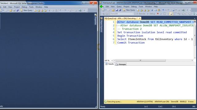Open Debug menu in left Solution1 window
Image resolution: width=197 pixels, height=110 pixels.
coord(24,7)
